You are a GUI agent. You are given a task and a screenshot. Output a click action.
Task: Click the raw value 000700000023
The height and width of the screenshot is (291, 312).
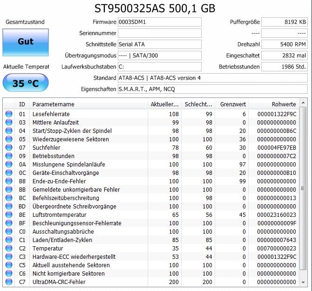click(277, 248)
